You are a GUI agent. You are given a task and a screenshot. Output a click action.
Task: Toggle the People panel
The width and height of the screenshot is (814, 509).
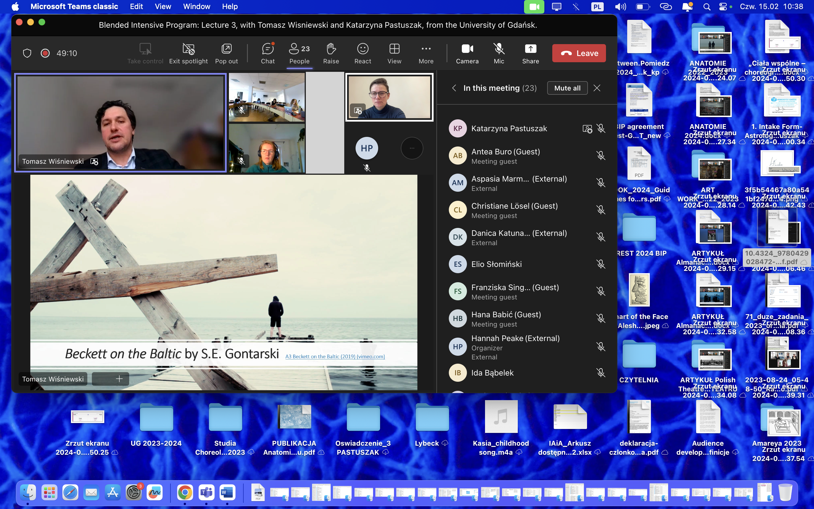299,53
